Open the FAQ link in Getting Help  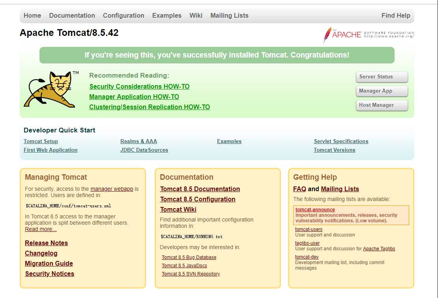[x=299, y=189]
